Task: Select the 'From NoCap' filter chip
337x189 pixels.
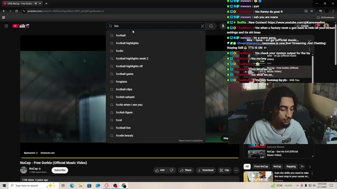Action: [261, 166]
